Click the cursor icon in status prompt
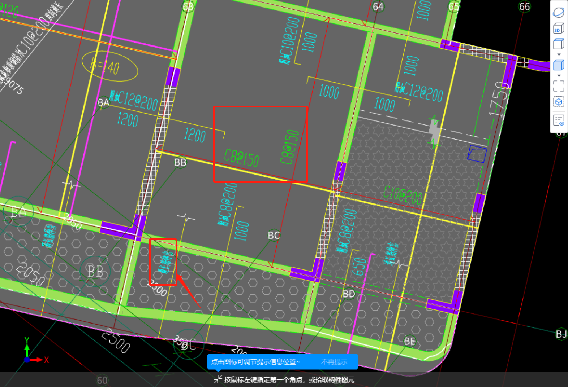This screenshot has height=387, width=568. pyautogui.click(x=218, y=379)
